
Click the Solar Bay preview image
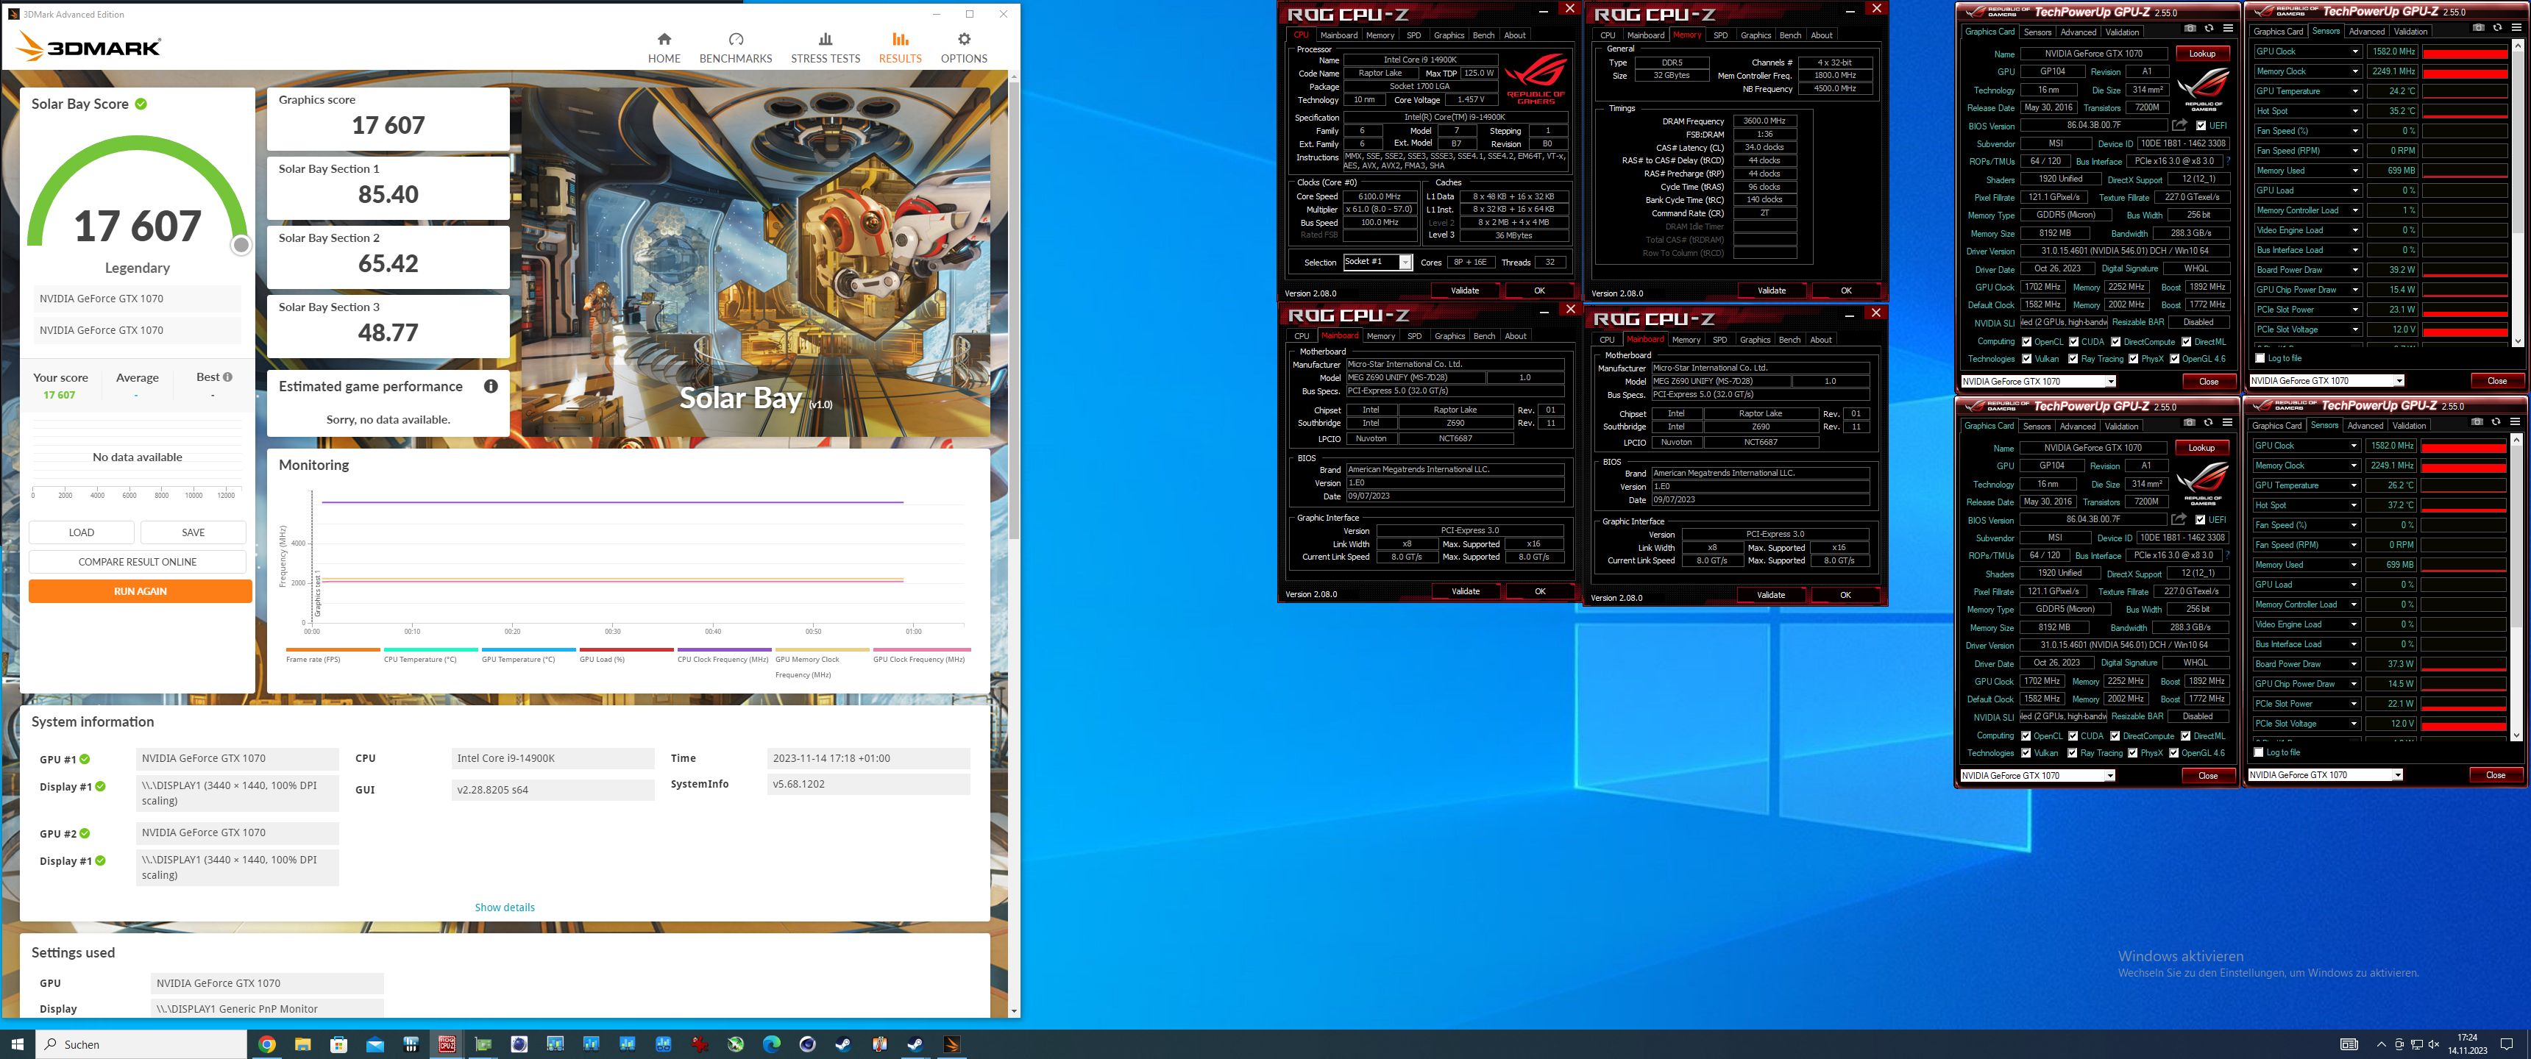pos(756,263)
